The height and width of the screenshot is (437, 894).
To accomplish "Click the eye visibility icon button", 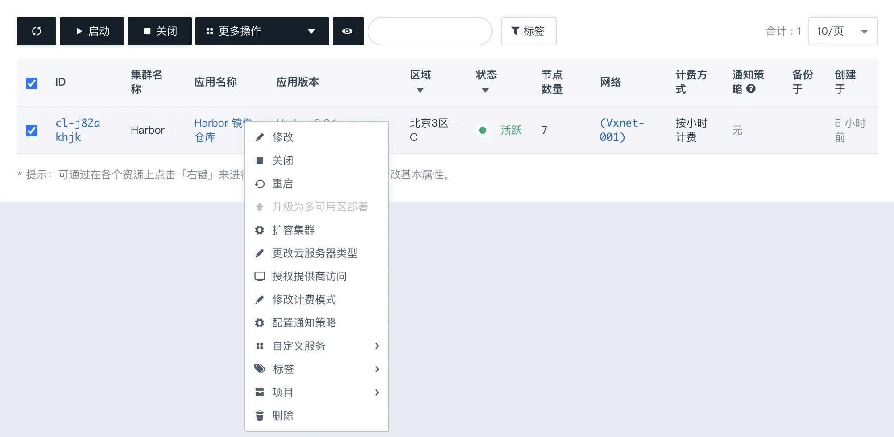I will (347, 31).
